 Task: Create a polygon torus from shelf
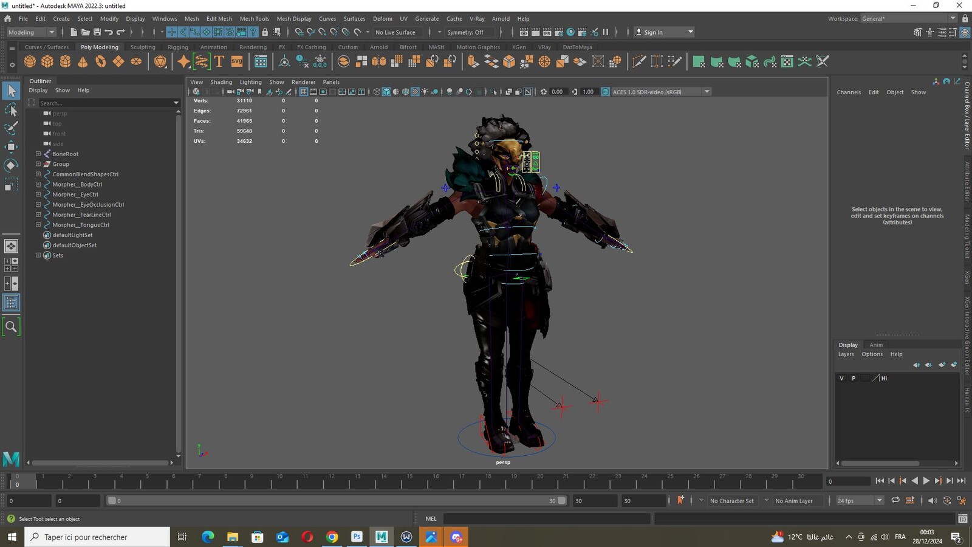pyautogui.click(x=101, y=61)
